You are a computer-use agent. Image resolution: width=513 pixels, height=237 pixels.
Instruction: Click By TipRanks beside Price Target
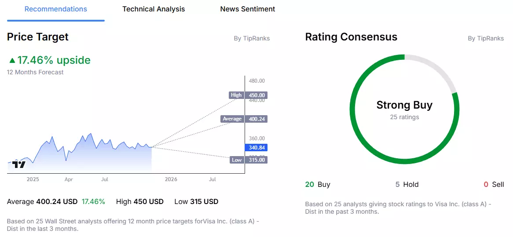pos(252,38)
